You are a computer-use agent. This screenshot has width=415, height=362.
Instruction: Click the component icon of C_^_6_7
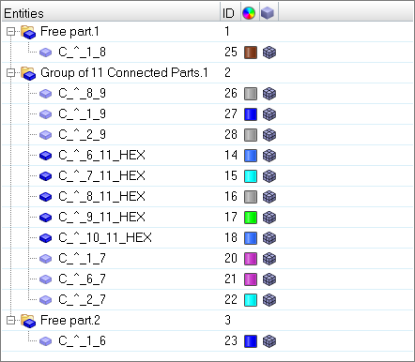point(46,279)
